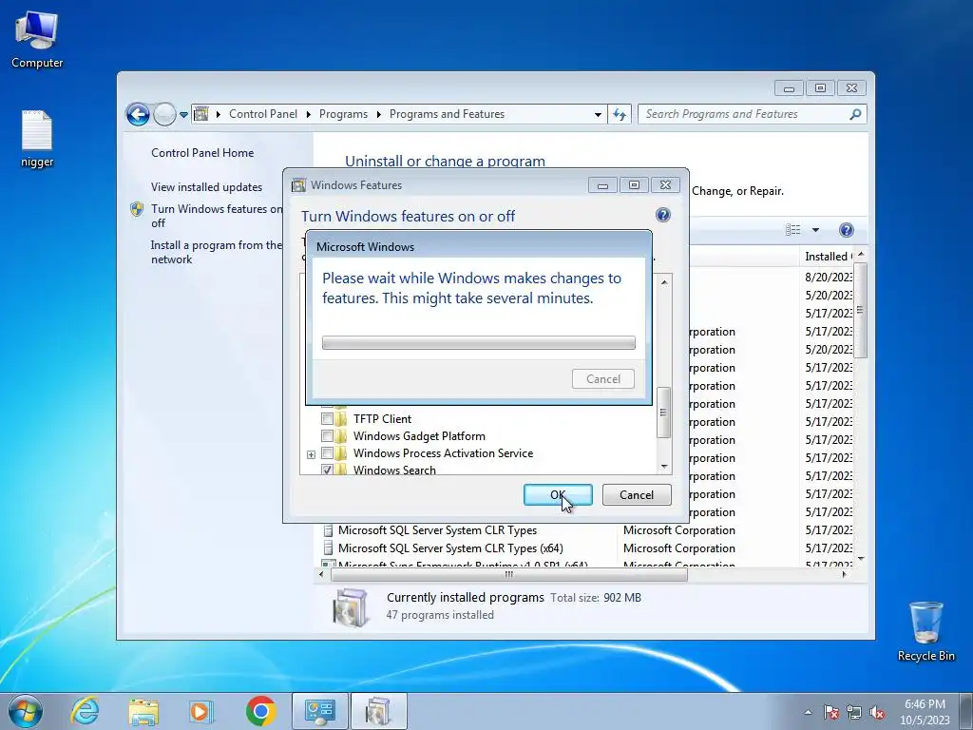The height and width of the screenshot is (730, 973).
Task: Open the Control Panel Home link
Action: 202,153
